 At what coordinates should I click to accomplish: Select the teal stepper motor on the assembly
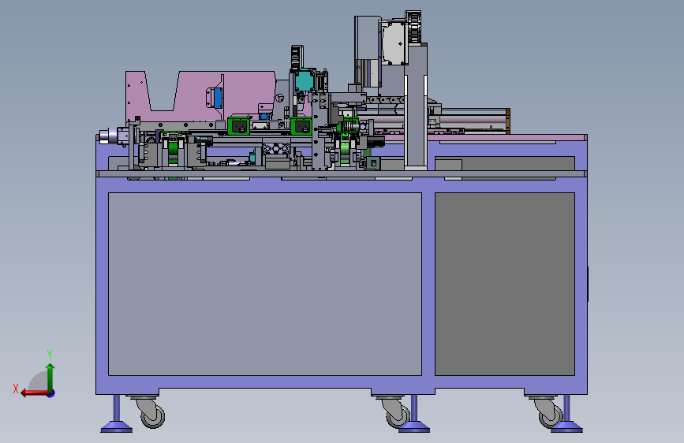pos(304,80)
